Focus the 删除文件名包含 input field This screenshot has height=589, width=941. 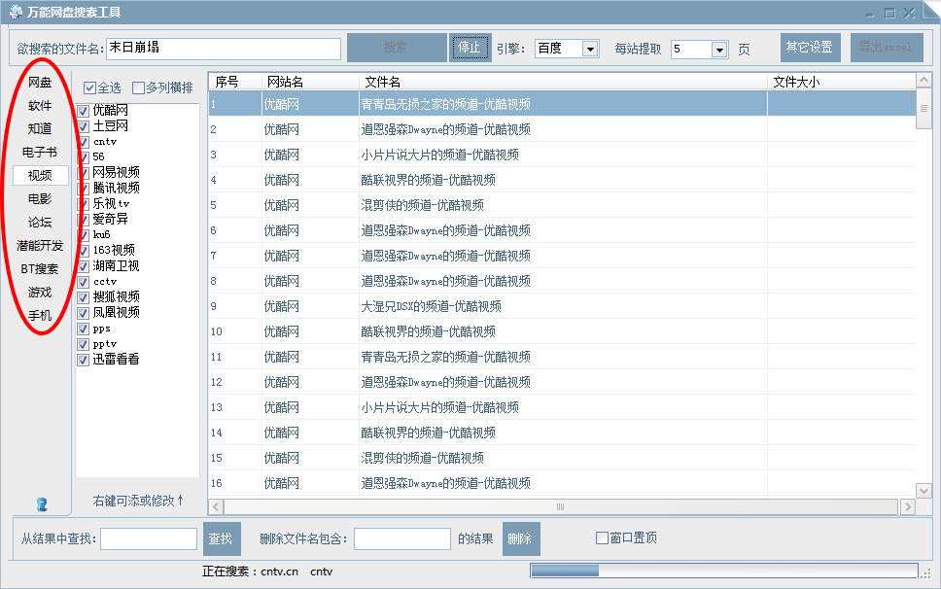tap(402, 538)
